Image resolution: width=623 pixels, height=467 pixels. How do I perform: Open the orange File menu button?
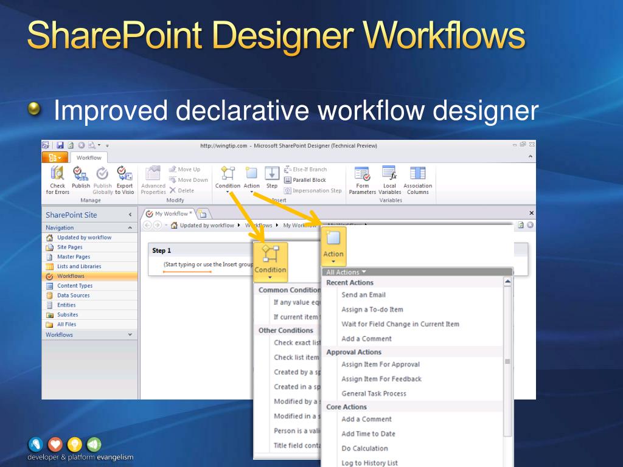pos(55,157)
